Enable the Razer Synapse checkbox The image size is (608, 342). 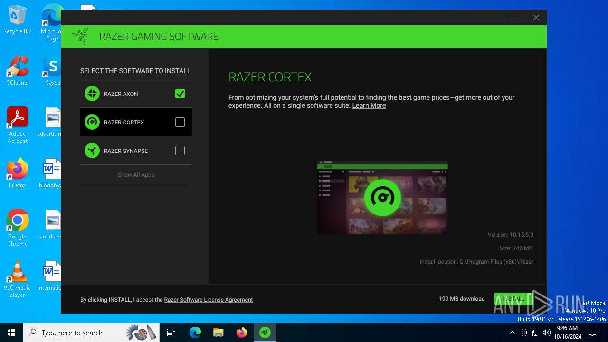click(180, 151)
